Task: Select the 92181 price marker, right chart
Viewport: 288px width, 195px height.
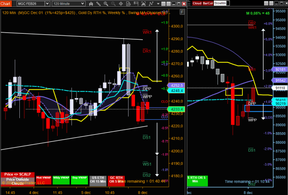Action: click(x=280, y=69)
